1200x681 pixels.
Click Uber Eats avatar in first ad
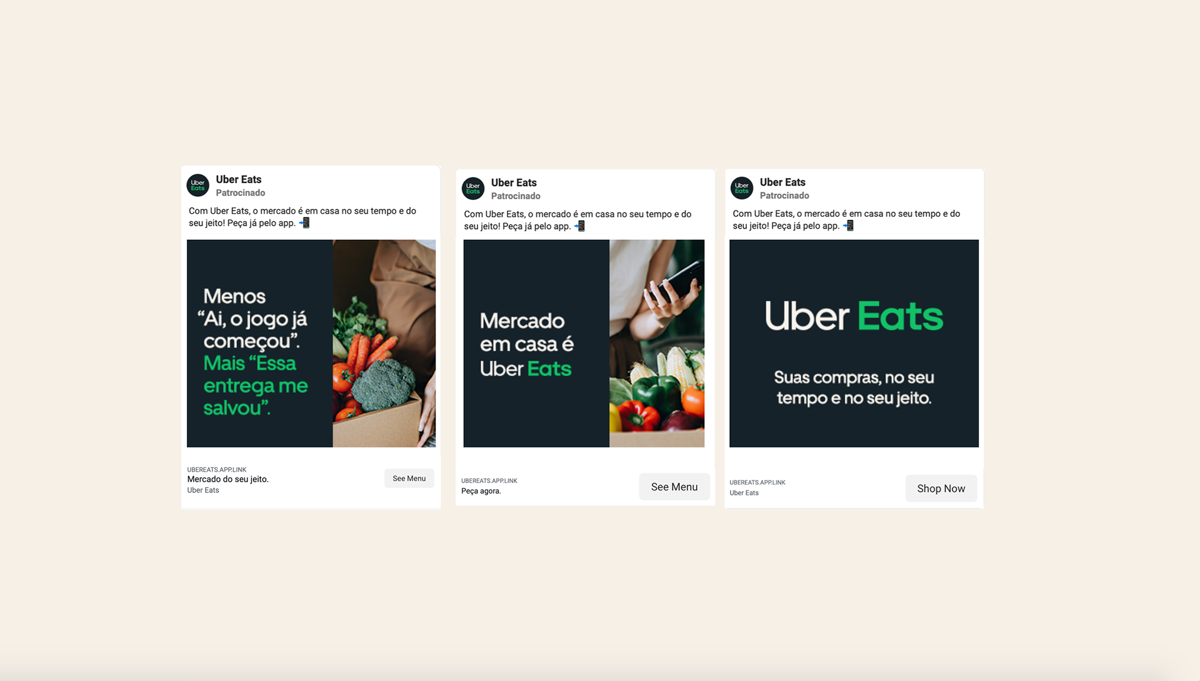pyautogui.click(x=197, y=186)
